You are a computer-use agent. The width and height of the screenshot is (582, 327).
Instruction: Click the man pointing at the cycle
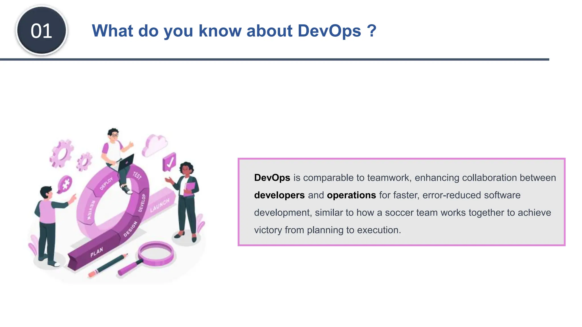point(51,227)
